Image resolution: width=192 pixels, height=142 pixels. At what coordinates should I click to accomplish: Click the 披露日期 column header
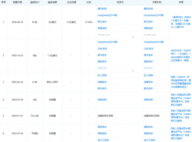tap(17, 2)
